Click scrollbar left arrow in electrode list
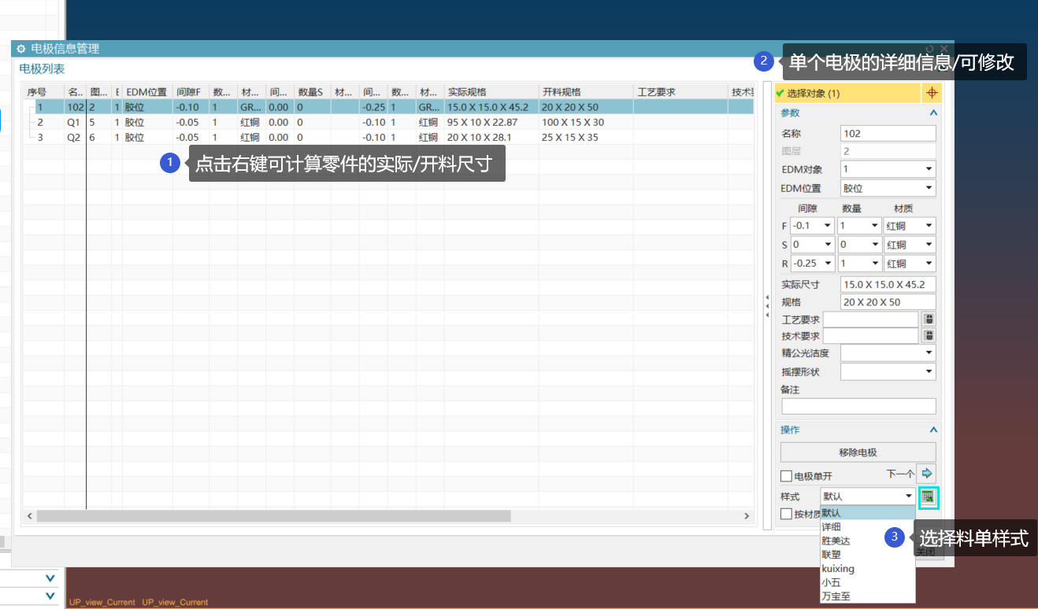Viewport: 1038px width, 609px height. (x=30, y=515)
